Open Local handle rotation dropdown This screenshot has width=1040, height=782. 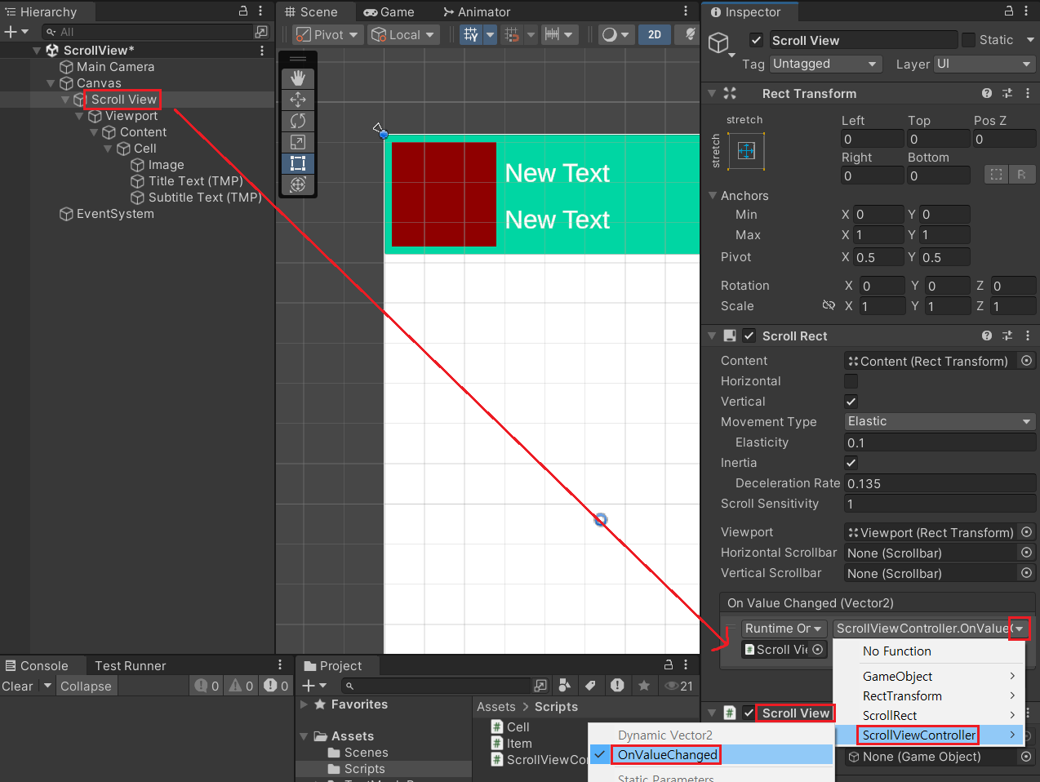(x=403, y=34)
